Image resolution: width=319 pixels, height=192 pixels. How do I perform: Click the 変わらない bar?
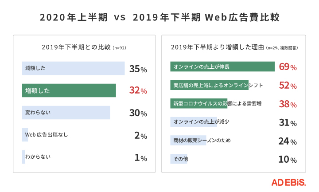click(x=66, y=113)
